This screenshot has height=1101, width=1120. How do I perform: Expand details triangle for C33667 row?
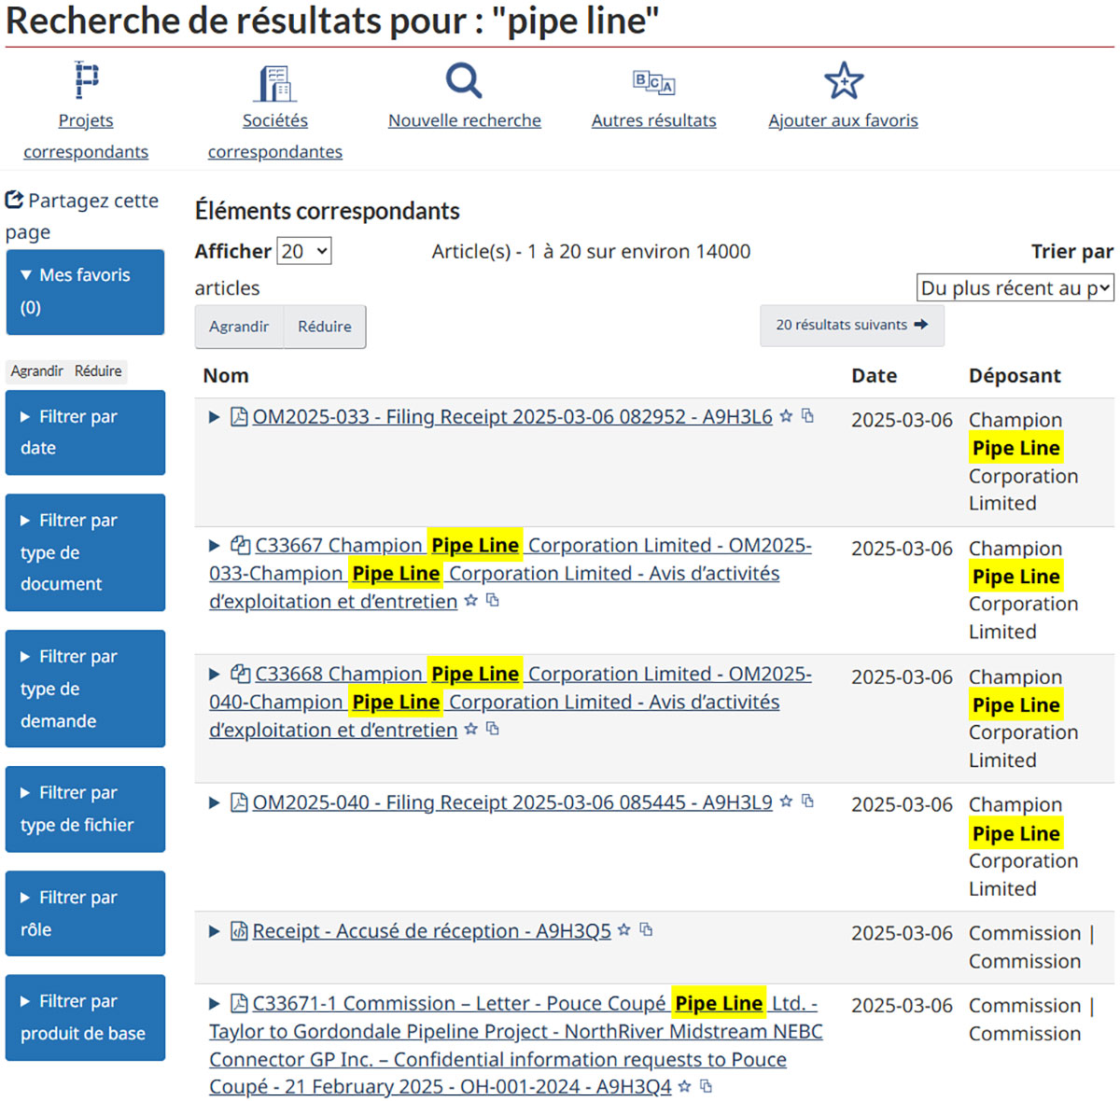pyautogui.click(x=215, y=546)
